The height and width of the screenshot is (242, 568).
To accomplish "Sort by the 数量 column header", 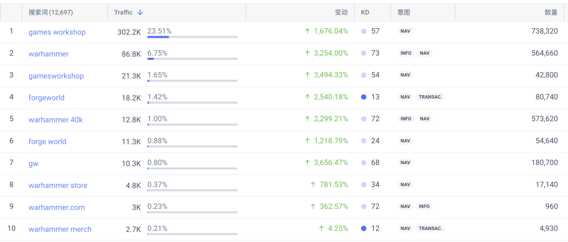I will (x=551, y=12).
